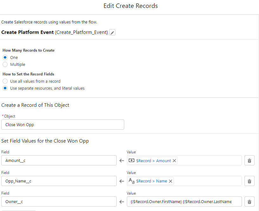The width and height of the screenshot is (259, 211).
Task: Click empty area of the Amount value box
Action: (x=209, y=161)
